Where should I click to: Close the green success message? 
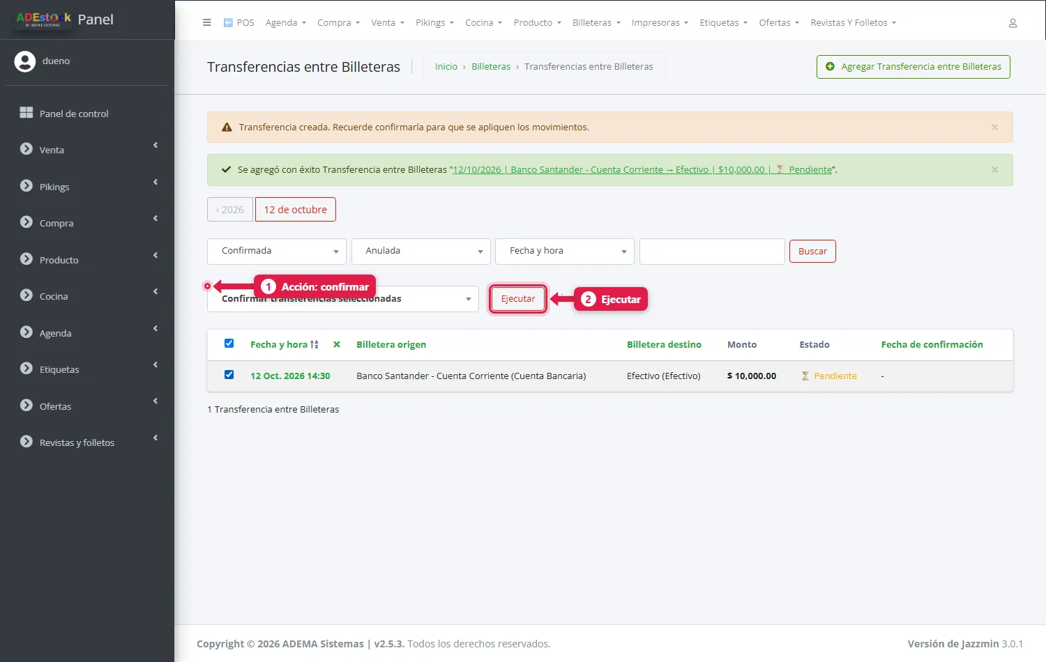pyautogui.click(x=994, y=169)
